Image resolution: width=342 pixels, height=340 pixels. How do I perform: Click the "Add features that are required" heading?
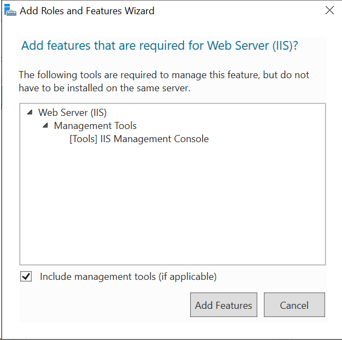(160, 45)
